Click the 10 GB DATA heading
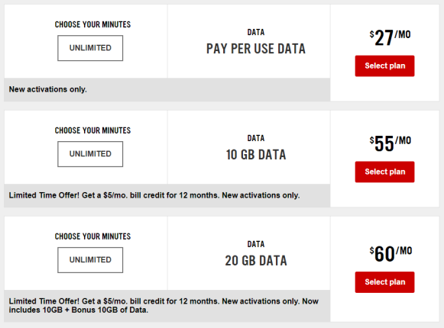Viewport: 444px width, 328px height. [256, 155]
